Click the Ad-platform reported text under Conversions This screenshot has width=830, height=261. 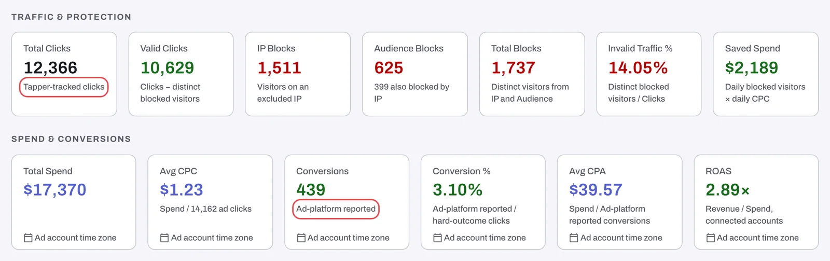point(336,209)
